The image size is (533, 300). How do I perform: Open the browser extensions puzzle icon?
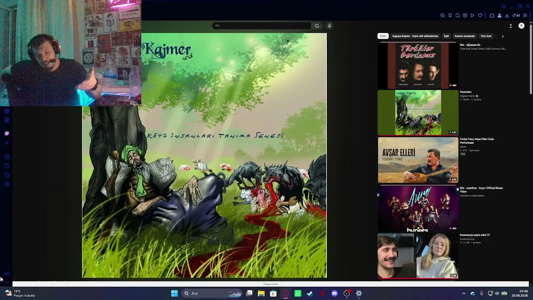(492, 15)
